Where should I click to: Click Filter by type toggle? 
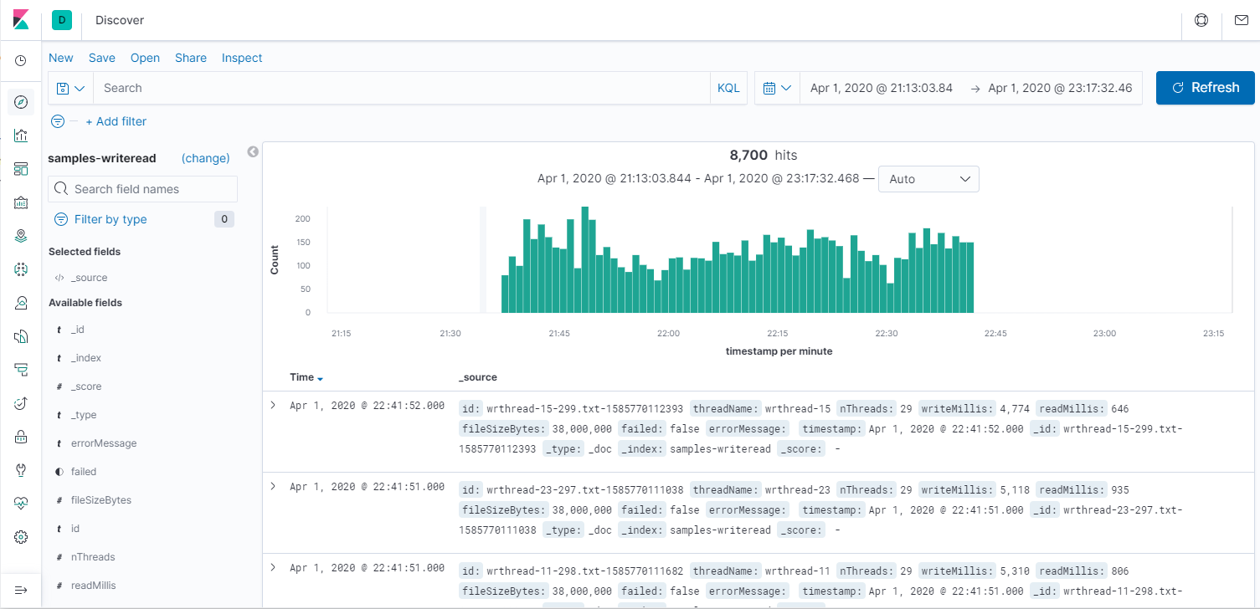111,219
